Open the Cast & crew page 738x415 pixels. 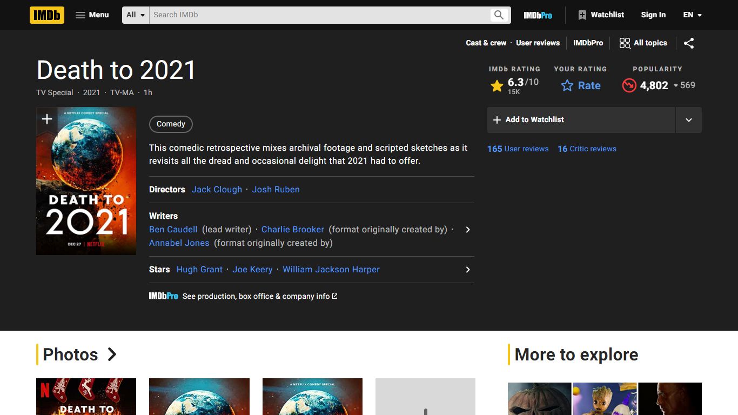click(486, 43)
